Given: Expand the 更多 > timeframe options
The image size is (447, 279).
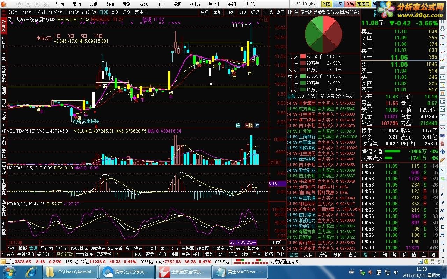Looking at the screenshot, I should (x=141, y=12).
